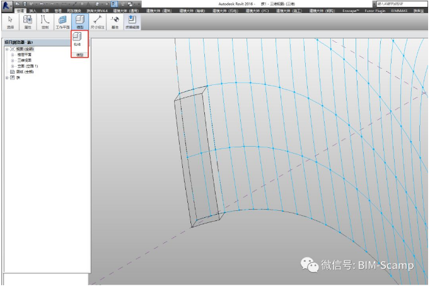Viewport: 430px width, 289px height.
Task: Switch to the 创建 (Create) ribbon tab
Action: click(x=20, y=11)
